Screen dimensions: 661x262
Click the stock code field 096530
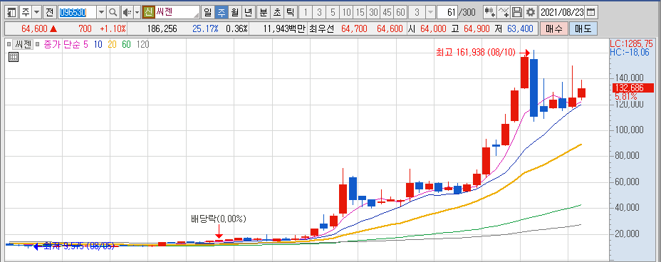point(77,12)
